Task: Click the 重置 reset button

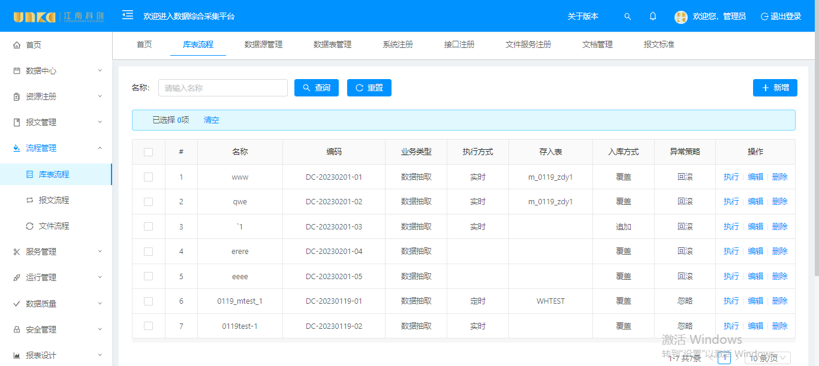Action: tap(369, 87)
